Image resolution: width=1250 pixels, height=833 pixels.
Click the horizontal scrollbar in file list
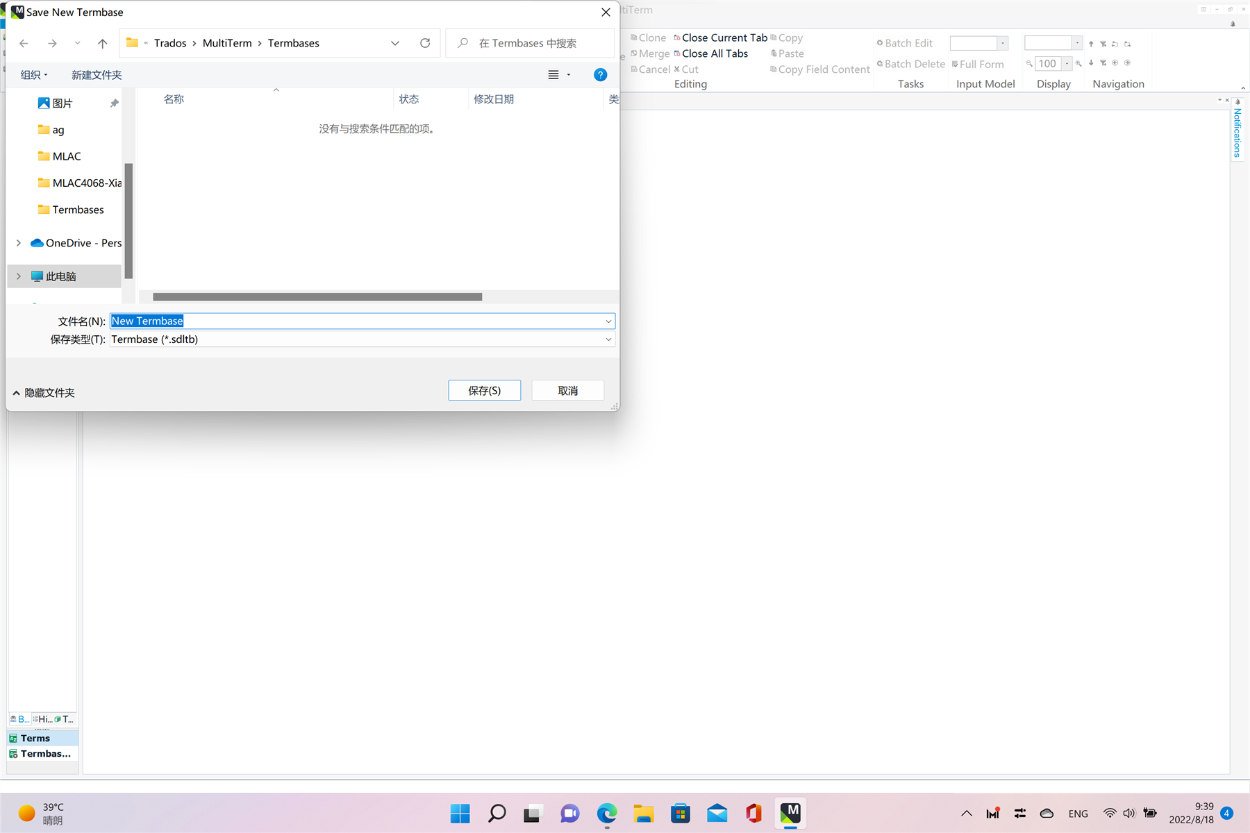tap(317, 296)
